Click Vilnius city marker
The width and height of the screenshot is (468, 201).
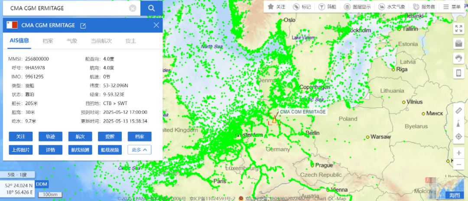point(404,102)
